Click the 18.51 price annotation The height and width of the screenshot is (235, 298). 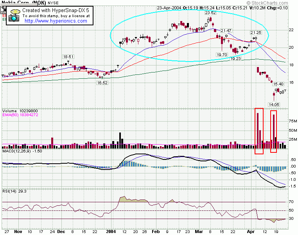[68, 57]
